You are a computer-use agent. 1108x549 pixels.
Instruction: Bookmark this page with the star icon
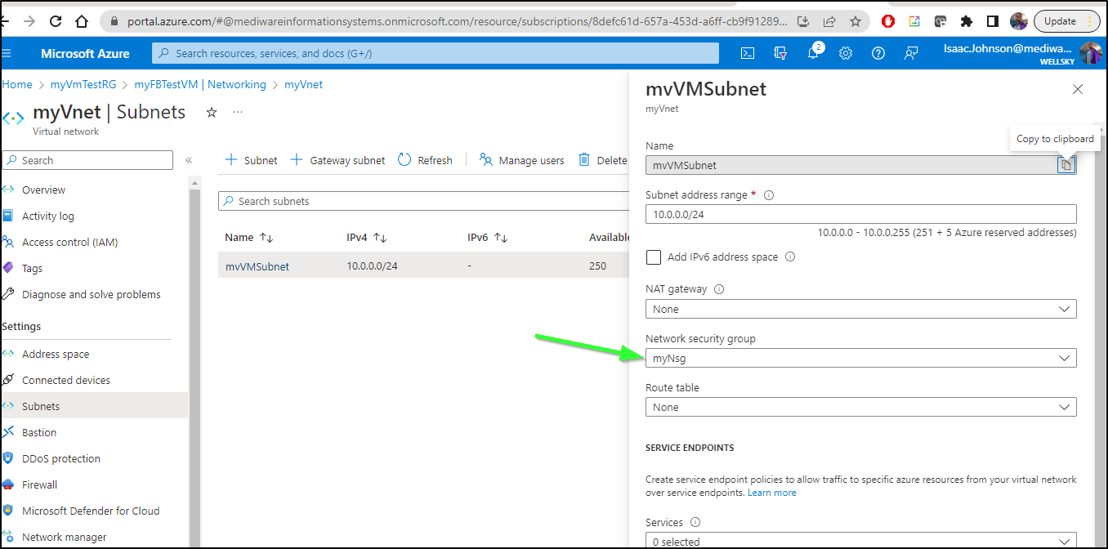pos(856,21)
